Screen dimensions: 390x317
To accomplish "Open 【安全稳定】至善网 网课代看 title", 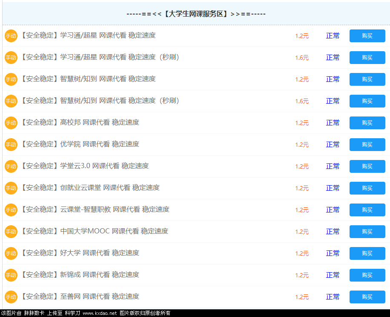I will point(80,297).
